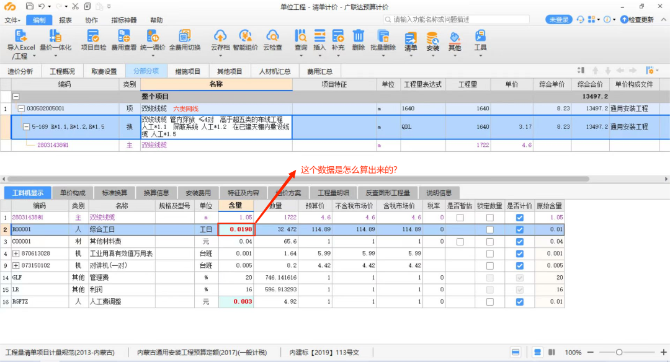Click the 插入 insert icon
The width and height of the screenshot is (670, 362).
[x=319, y=35]
